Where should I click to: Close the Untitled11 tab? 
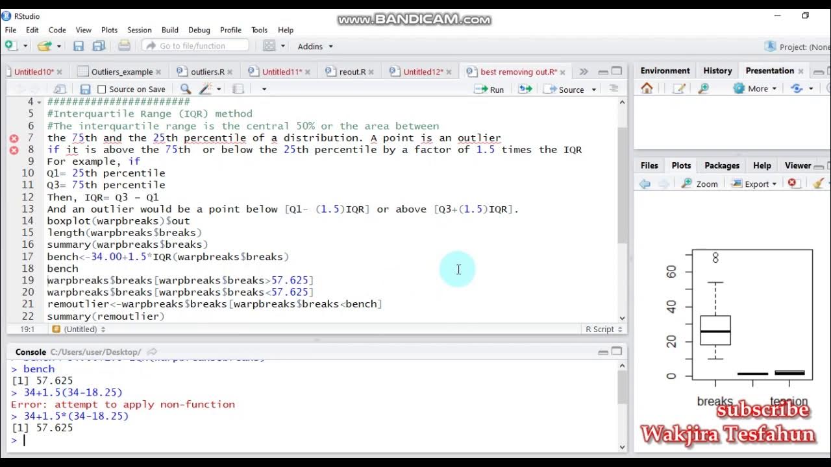(307, 72)
